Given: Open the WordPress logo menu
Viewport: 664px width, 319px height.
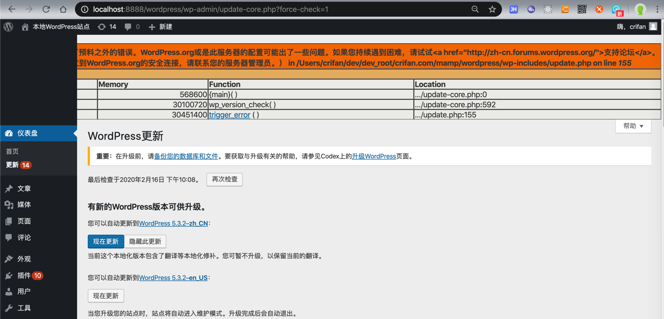Looking at the screenshot, I should pos(9,27).
